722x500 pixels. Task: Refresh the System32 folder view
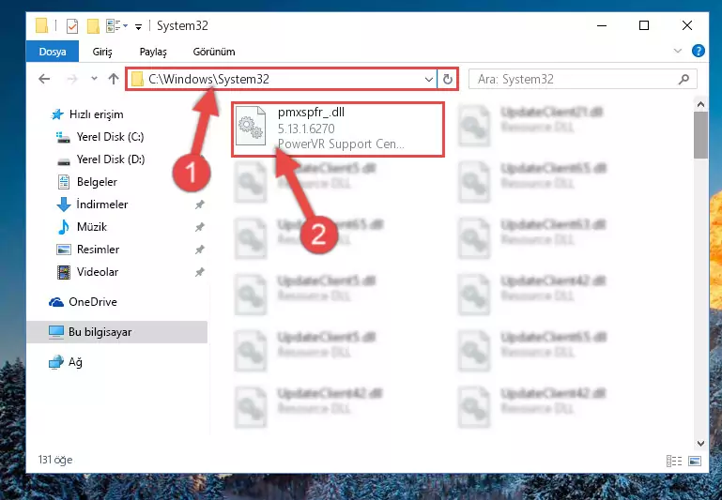tap(447, 79)
